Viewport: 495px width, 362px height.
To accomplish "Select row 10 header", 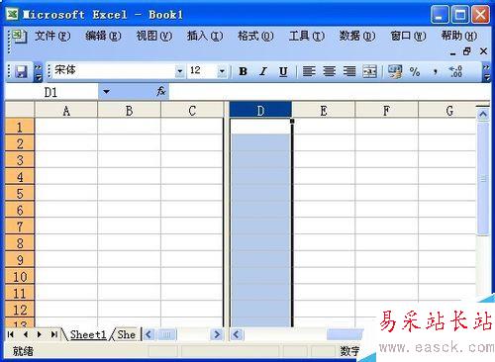I will point(20,276).
